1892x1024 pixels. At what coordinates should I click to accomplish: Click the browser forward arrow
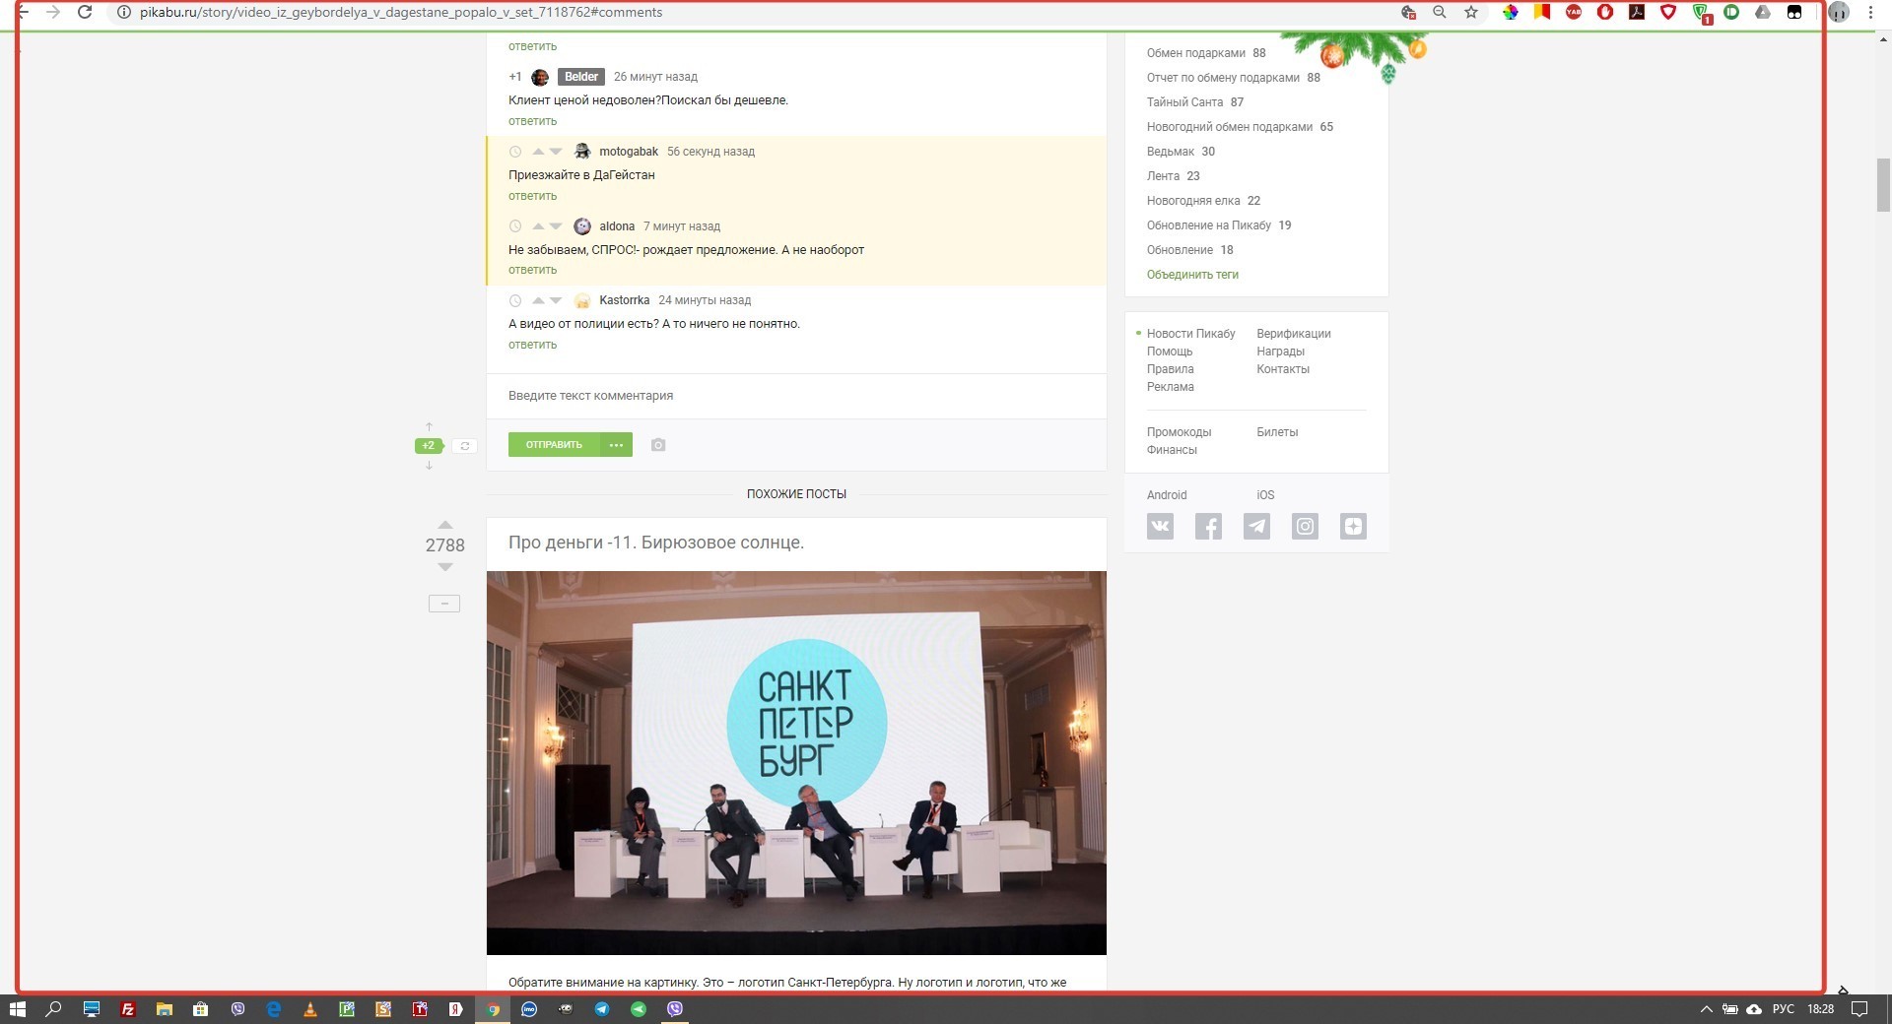coord(53,12)
